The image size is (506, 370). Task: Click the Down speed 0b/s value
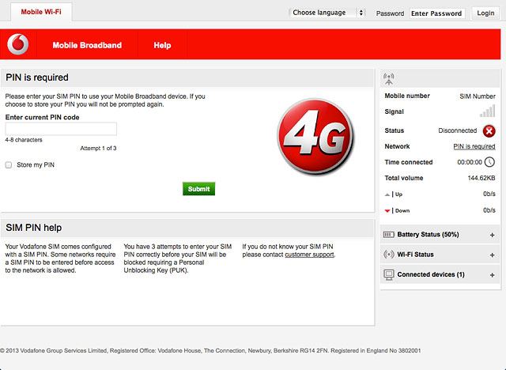(489, 210)
